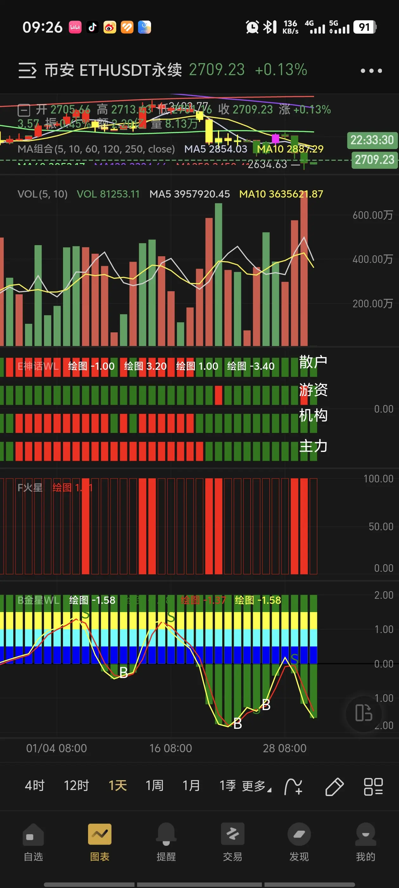Image resolution: width=399 pixels, height=888 pixels.
Task: Tap the header price 2709.23
Action: tap(217, 70)
